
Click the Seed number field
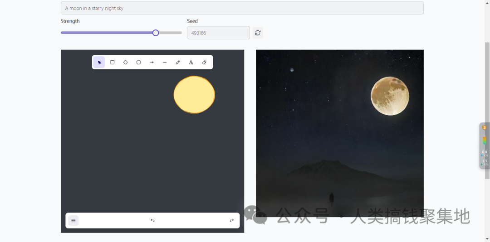pos(218,33)
